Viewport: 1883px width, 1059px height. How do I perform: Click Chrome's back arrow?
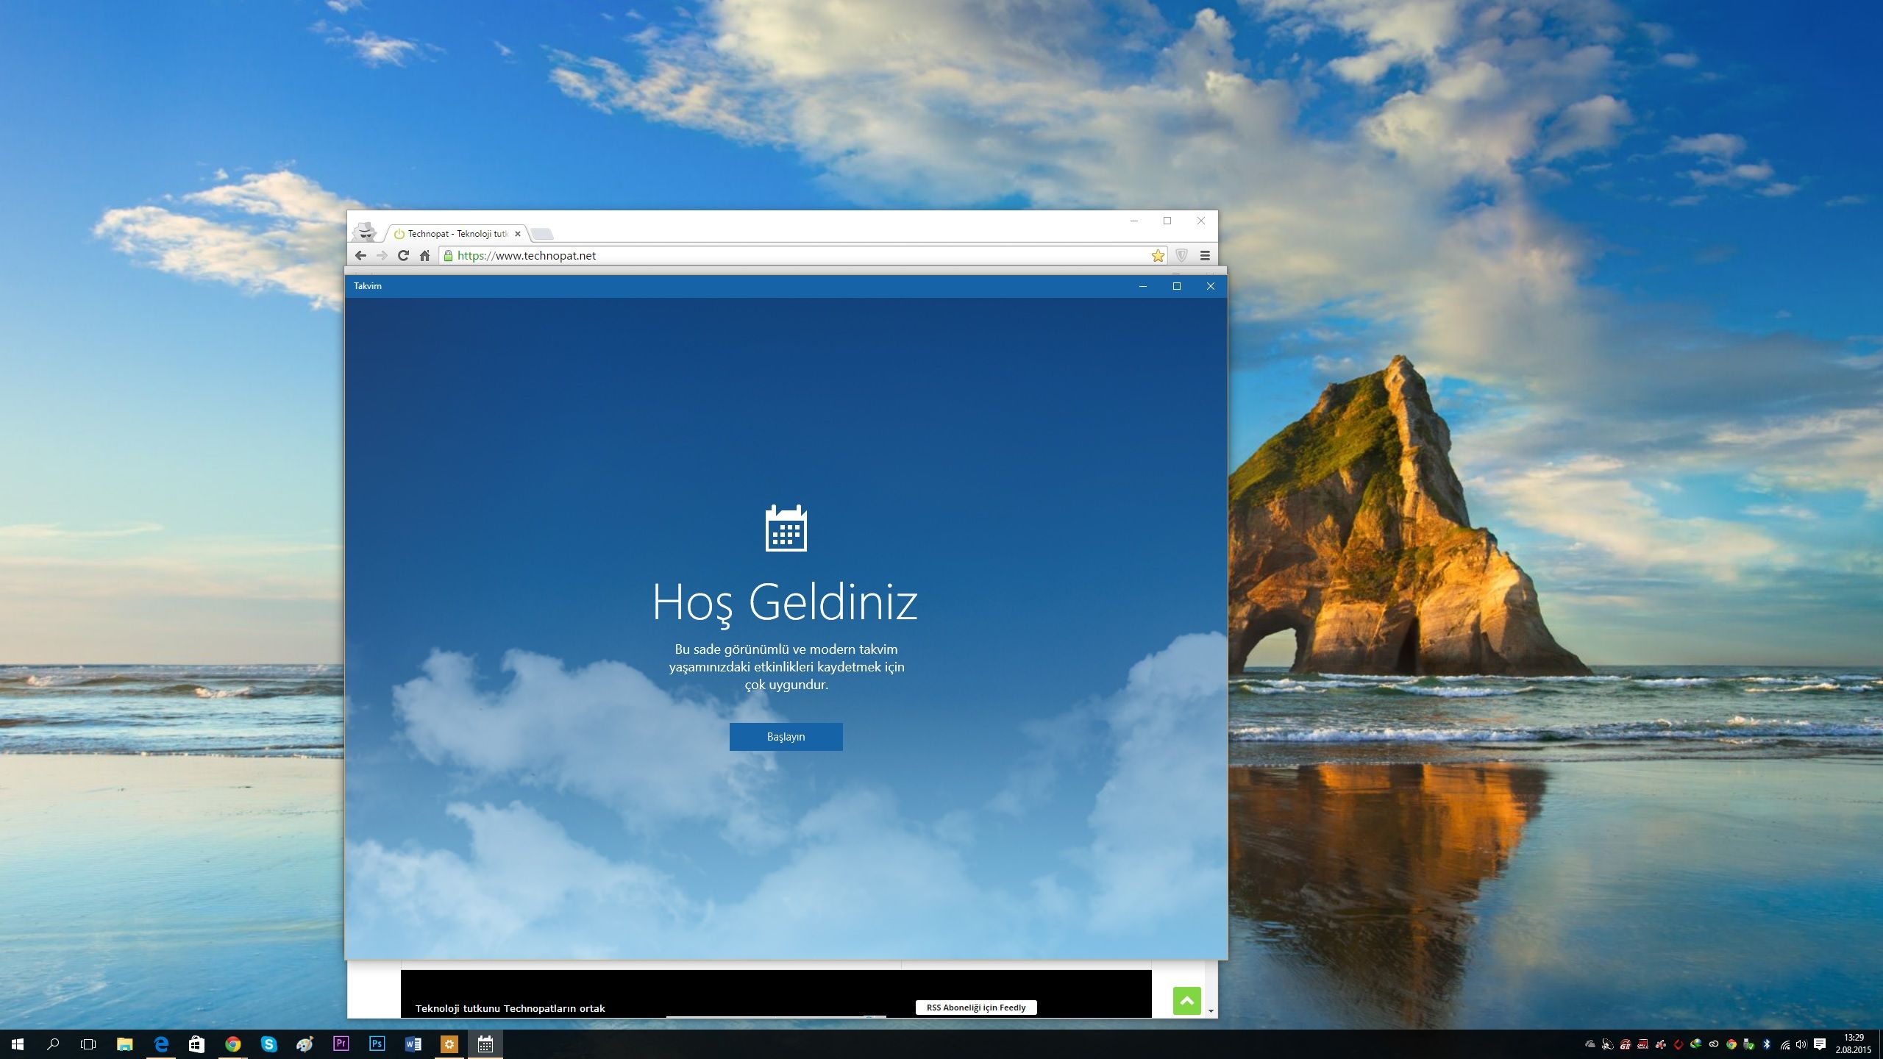360,255
